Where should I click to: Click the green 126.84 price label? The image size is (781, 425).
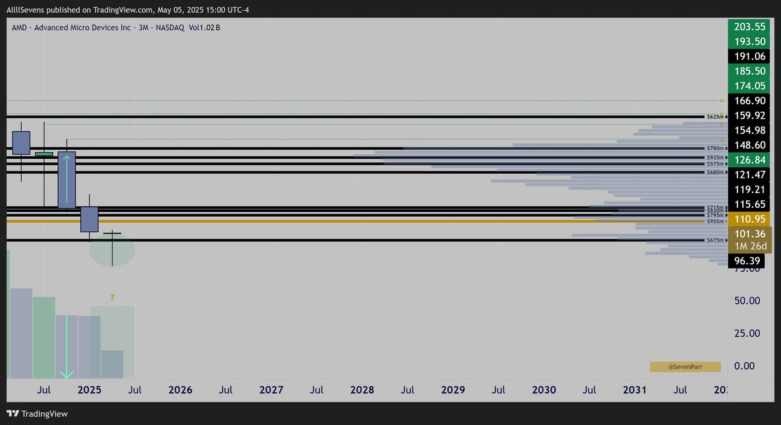[x=750, y=160]
